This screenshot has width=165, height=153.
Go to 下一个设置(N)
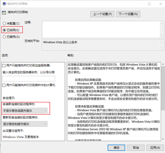point(128,14)
